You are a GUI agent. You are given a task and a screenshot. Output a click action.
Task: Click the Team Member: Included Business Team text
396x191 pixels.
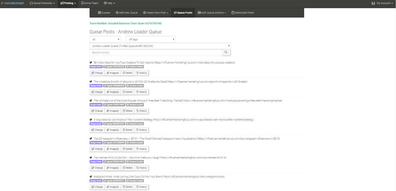tap(125, 23)
